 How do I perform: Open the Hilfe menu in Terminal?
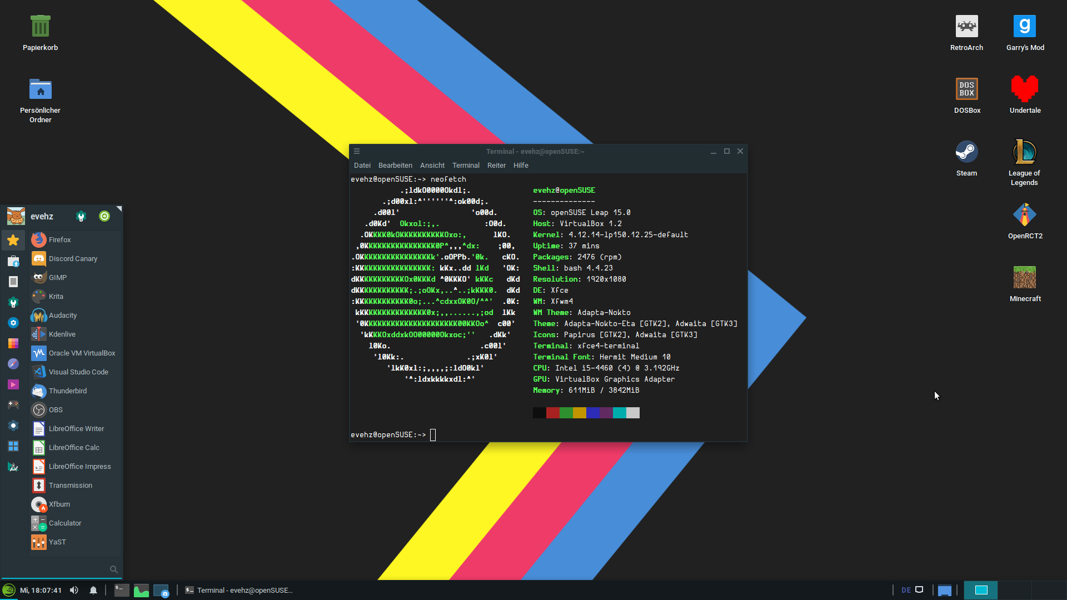pyautogui.click(x=521, y=166)
